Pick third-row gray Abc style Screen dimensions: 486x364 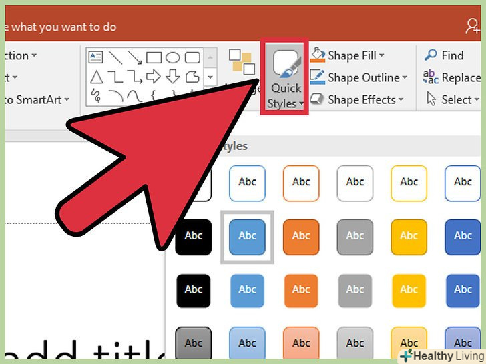(x=355, y=291)
